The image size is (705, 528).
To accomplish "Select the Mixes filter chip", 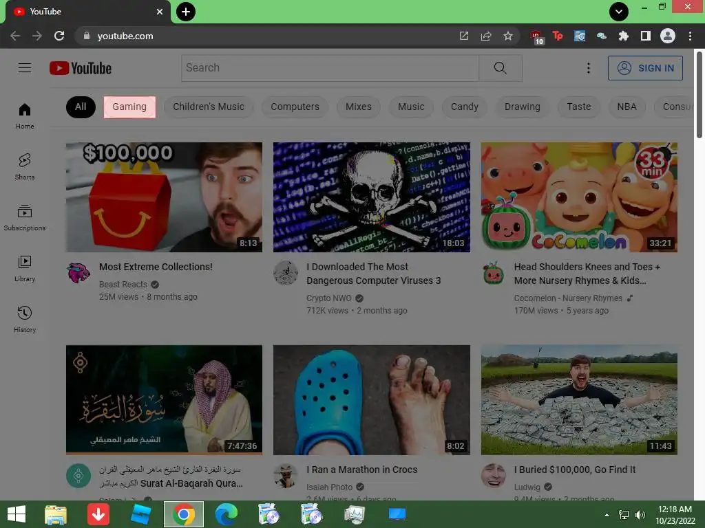I will tap(358, 107).
